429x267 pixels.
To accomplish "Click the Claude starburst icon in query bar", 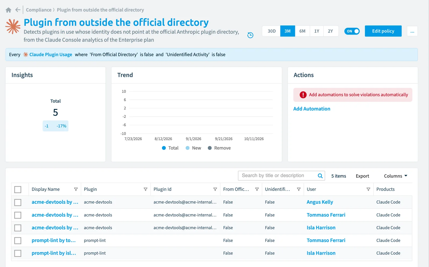I will [25, 54].
